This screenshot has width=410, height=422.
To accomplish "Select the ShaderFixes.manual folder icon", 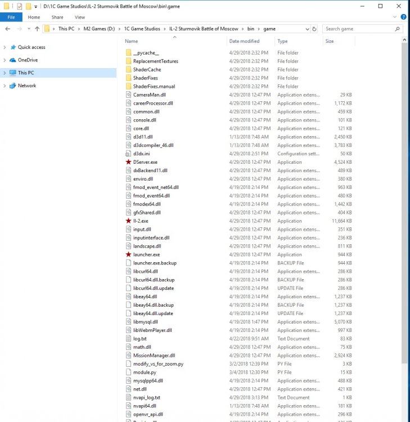I will [x=129, y=86].
